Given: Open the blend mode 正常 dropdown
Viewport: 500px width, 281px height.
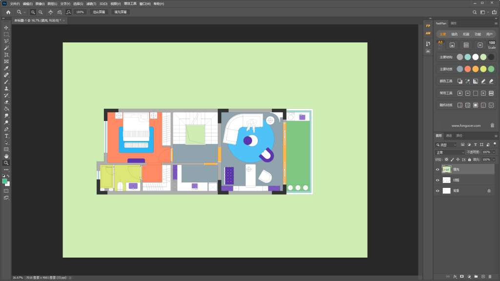Looking at the screenshot, I should tap(450, 152).
